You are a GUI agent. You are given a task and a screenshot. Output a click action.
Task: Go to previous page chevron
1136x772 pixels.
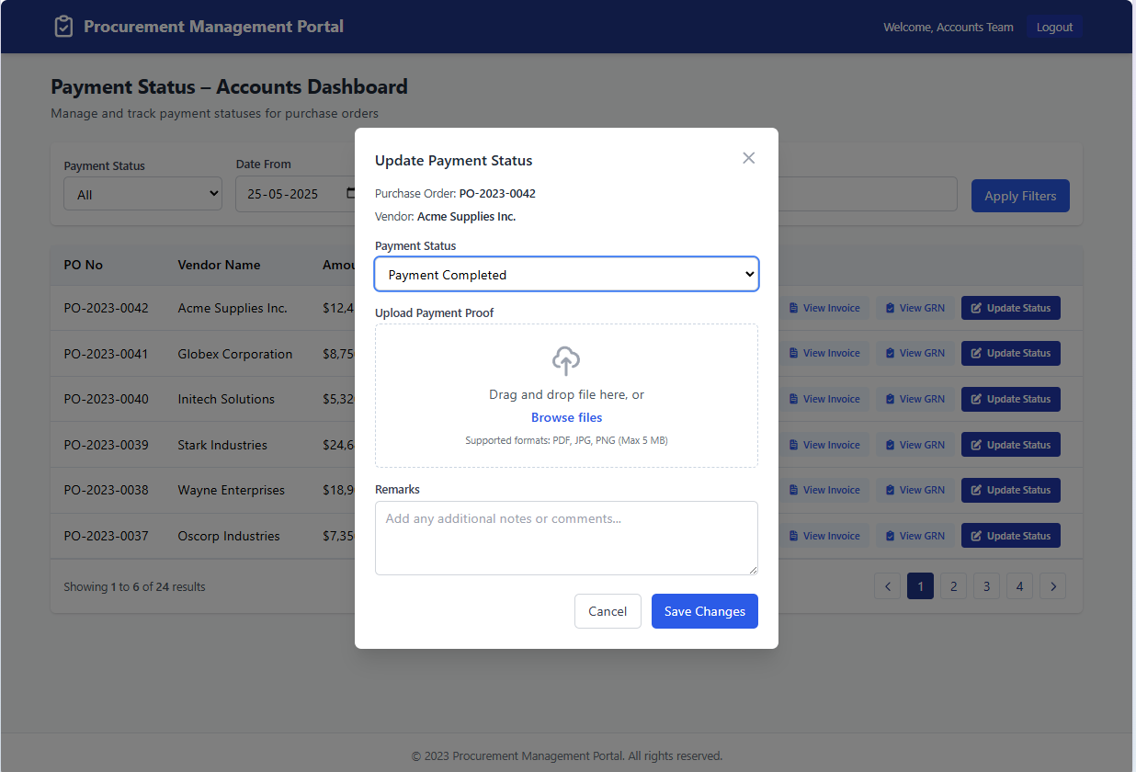(x=887, y=585)
